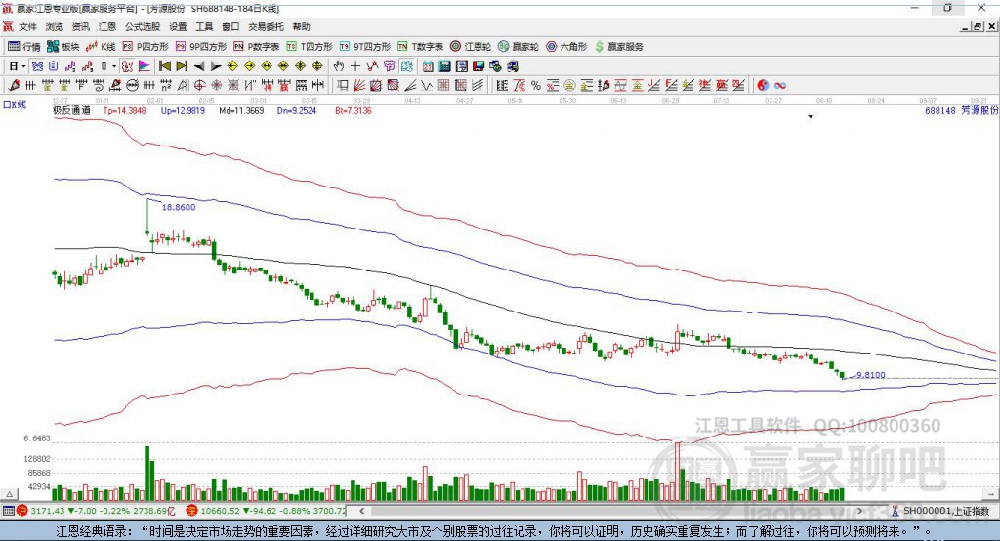Select the red fan lines drawing tool
Viewport: 1000px width, 541px height.
(x=359, y=86)
